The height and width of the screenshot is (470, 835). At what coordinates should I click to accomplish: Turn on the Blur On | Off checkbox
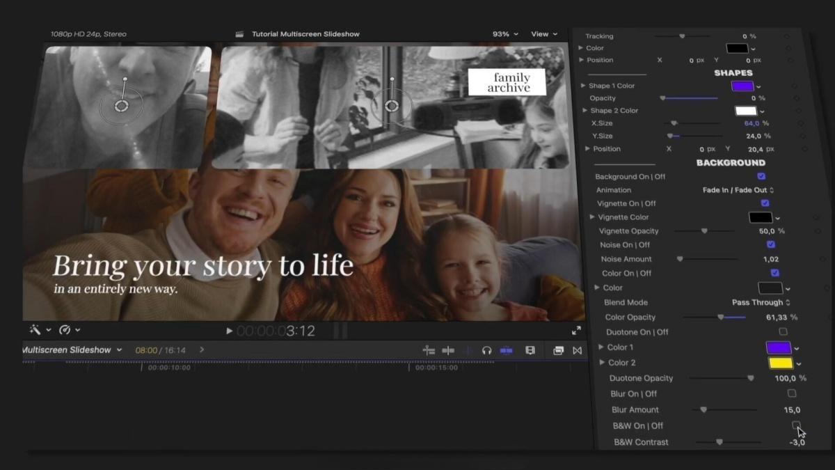[791, 393]
